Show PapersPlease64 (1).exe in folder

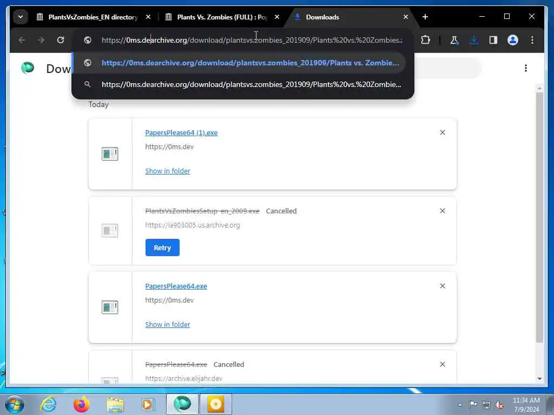(168, 171)
